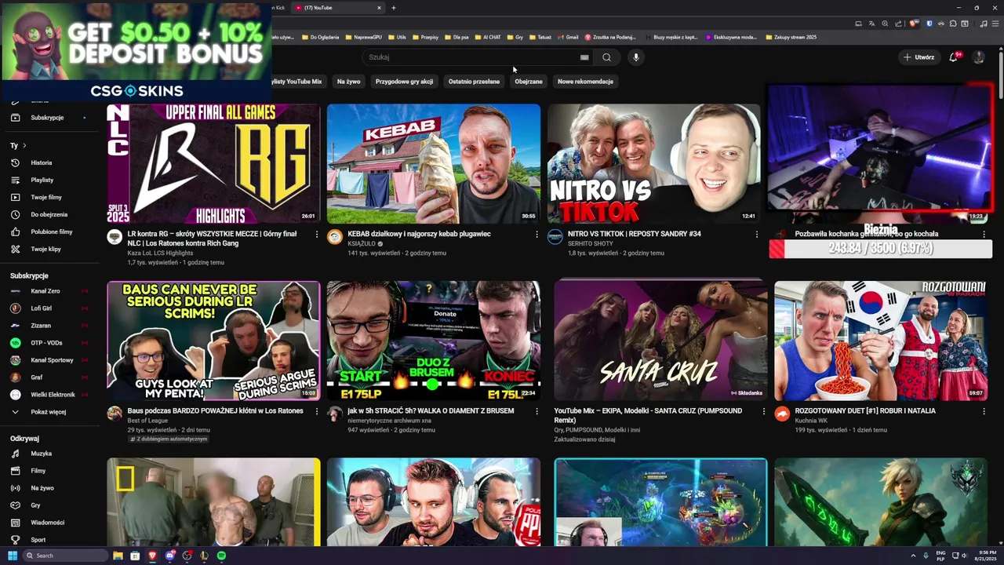Open the on-screen keyboard icon in search
The height and width of the screenshot is (565, 1004).
click(x=584, y=57)
